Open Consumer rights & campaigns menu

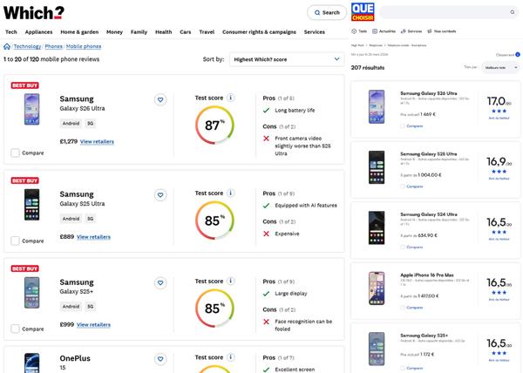259,32
